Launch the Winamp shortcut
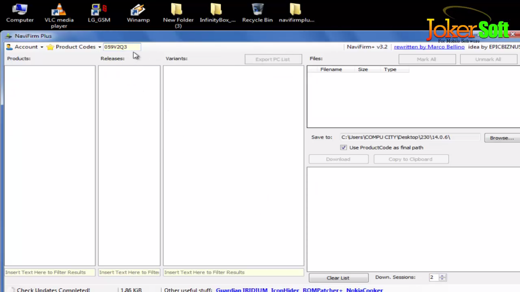 click(138, 13)
